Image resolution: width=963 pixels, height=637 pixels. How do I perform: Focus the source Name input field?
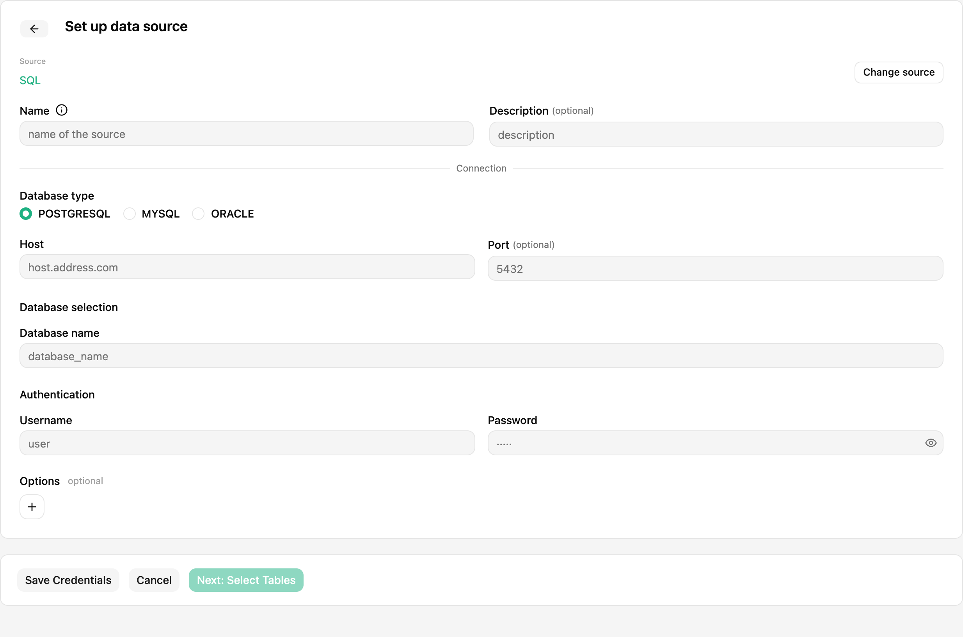pyautogui.click(x=246, y=134)
